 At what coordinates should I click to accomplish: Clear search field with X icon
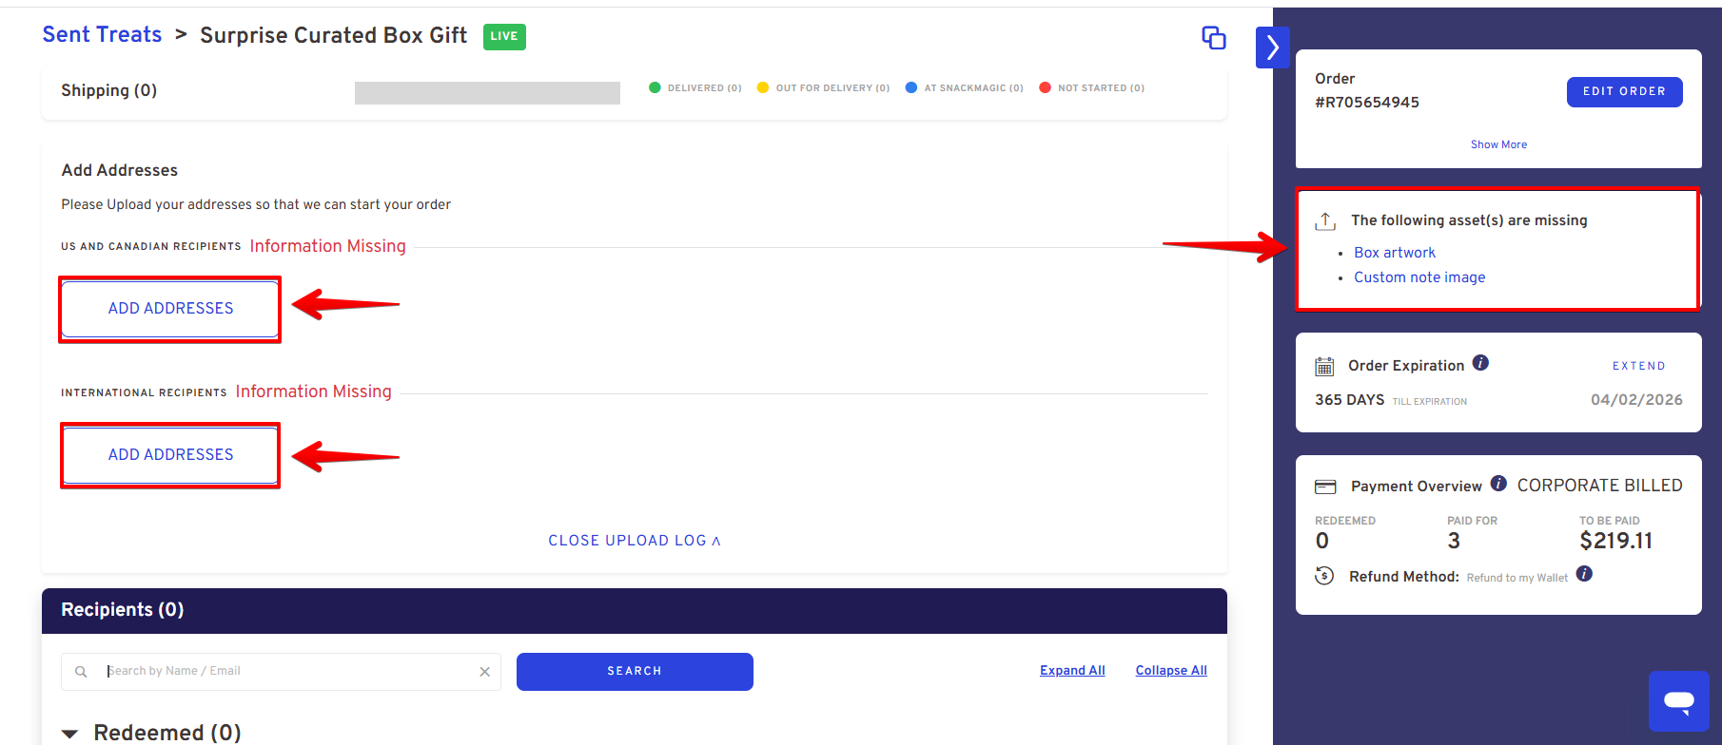tap(484, 672)
